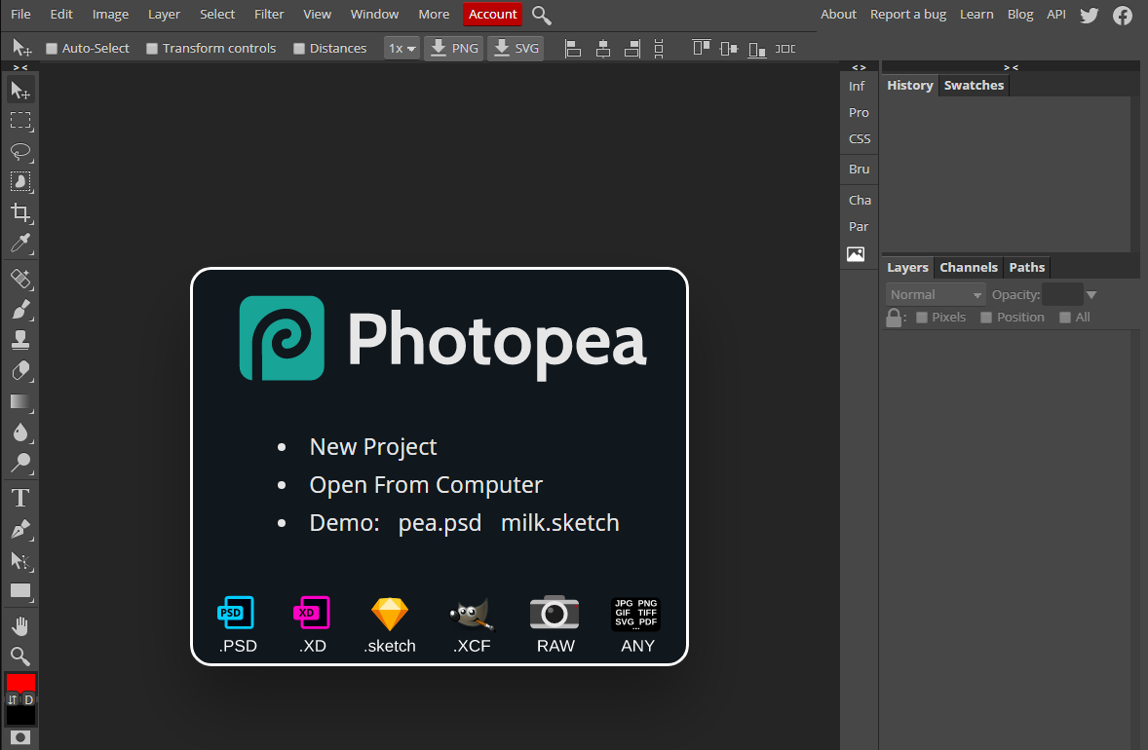Open the Filter menu
Image resolution: width=1148 pixels, height=750 pixels.
pos(269,14)
